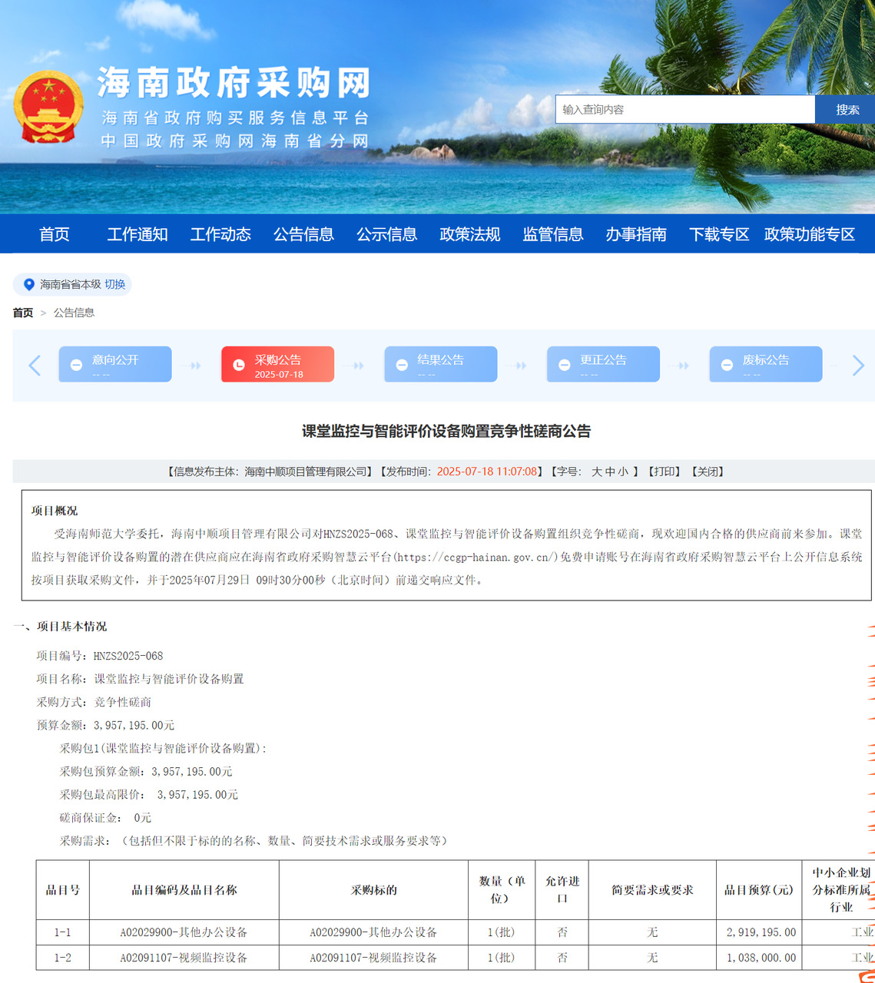
Task: Click the right arrow of the timeline
Action: 858,366
